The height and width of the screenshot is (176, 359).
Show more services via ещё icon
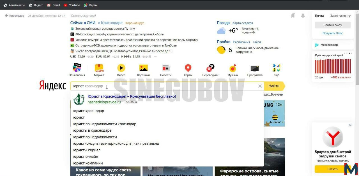[277, 68]
